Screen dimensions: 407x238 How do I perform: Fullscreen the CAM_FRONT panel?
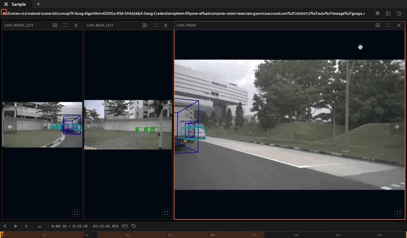[x=388, y=25]
